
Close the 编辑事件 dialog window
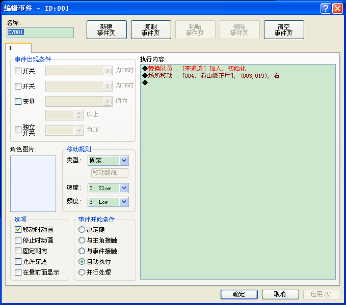pyautogui.click(x=337, y=9)
